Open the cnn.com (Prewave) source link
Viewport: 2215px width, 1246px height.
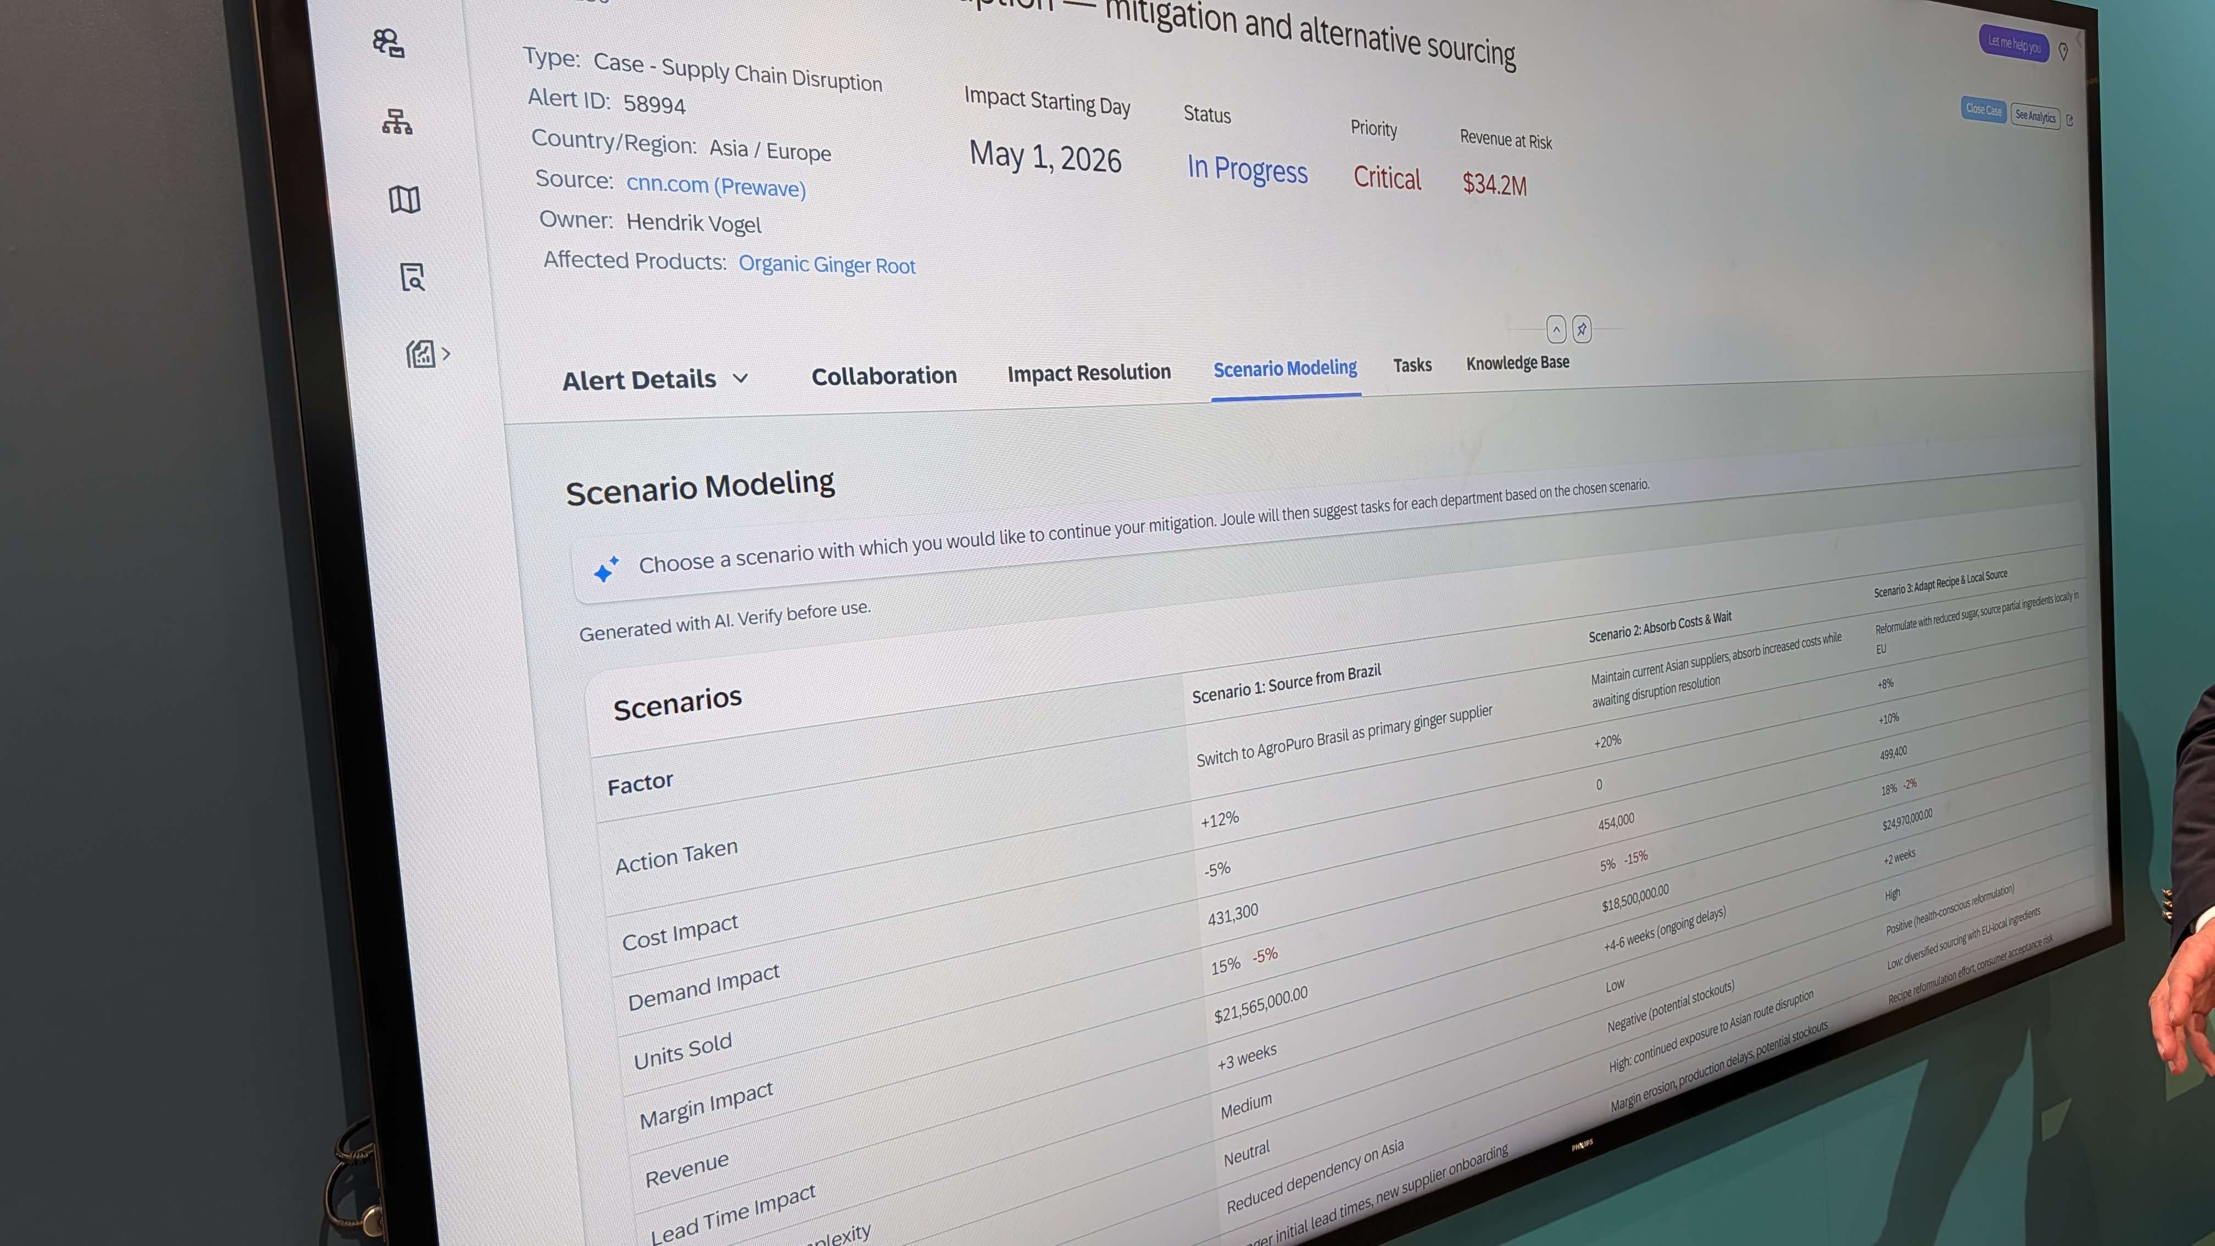pyautogui.click(x=715, y=186)
